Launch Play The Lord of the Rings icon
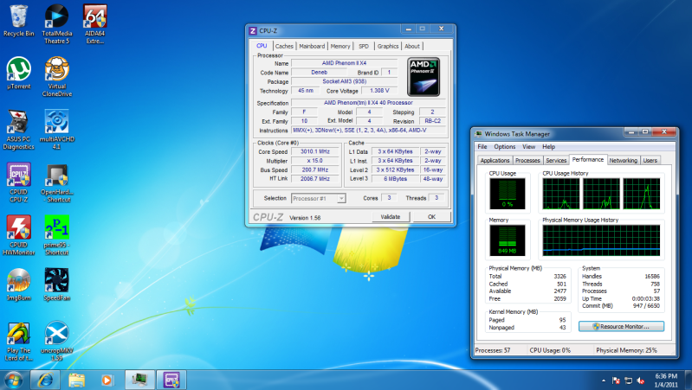The width and height of the screenshot is (692, 390). [18, 342]
